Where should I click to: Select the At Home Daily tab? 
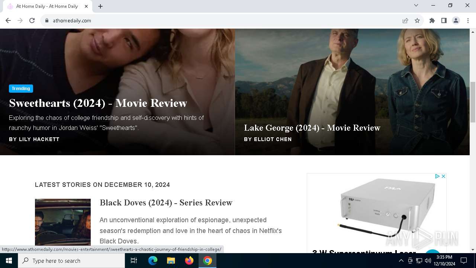pyautogui.click(x=48, y=6)
